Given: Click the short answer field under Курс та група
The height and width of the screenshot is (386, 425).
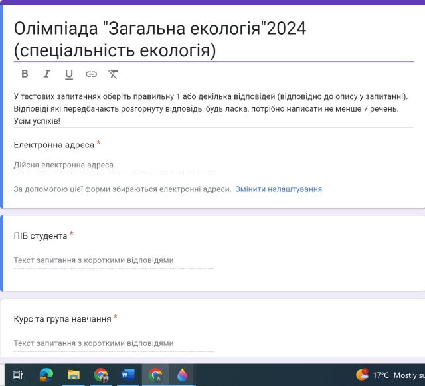Looking at the screenshot, I should coord(114,343).
